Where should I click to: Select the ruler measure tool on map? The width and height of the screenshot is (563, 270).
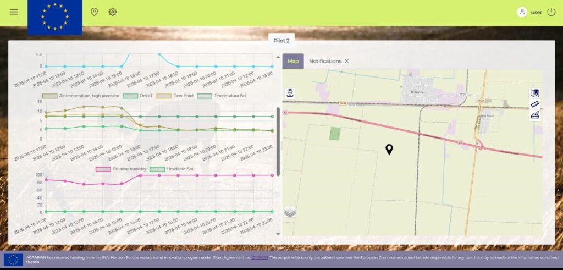[534, 104]
